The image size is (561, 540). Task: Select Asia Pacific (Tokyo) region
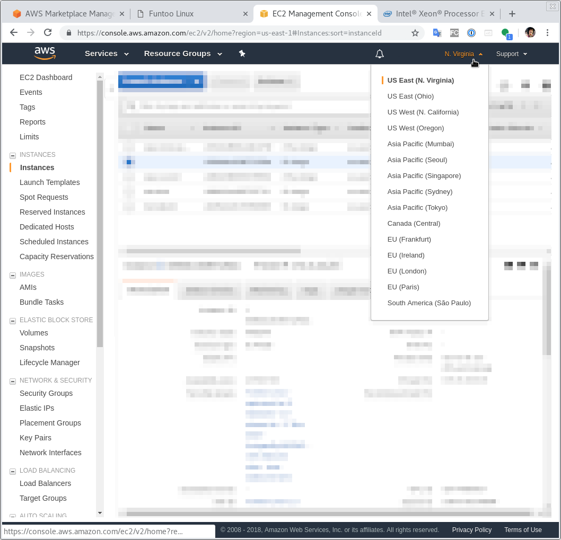417,207
